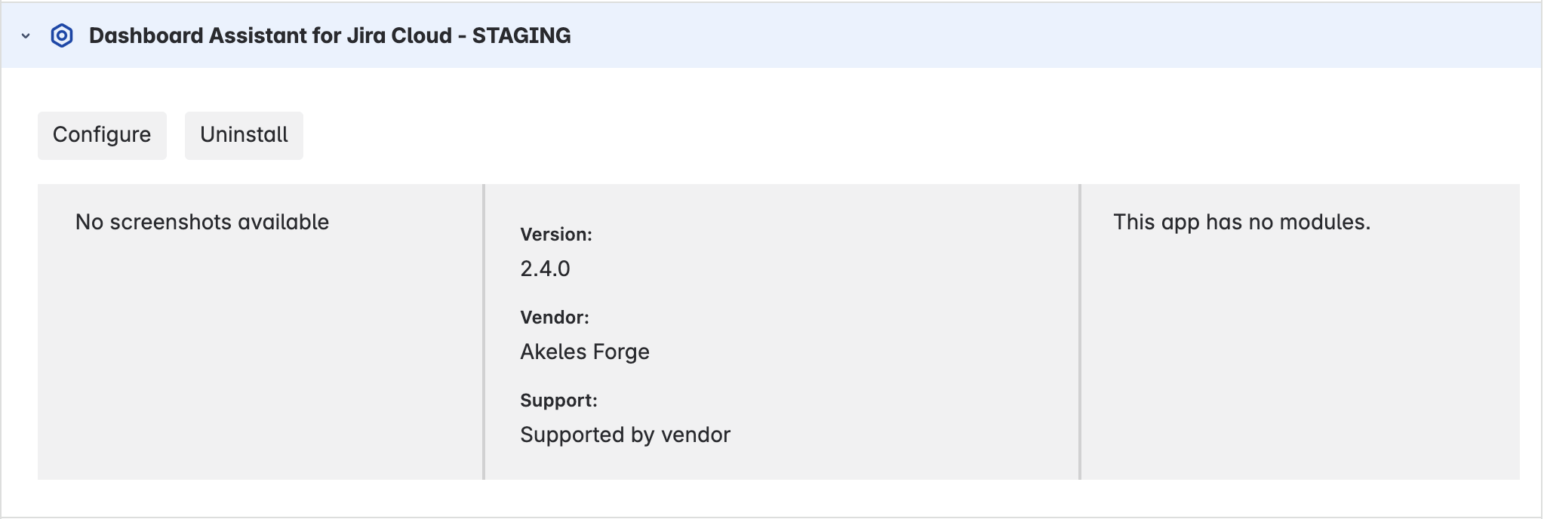Click the 'Supported by vendor' text

625,435
